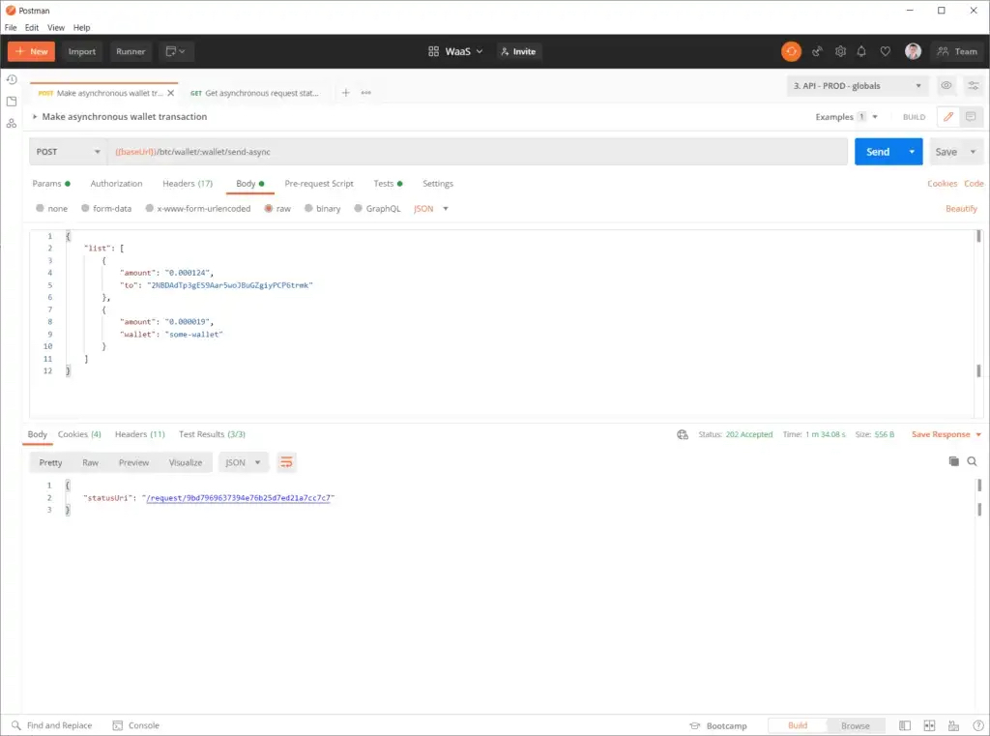990x736 pixels.
Task: Click the orange sync status icon
Action: click(791, 51)
